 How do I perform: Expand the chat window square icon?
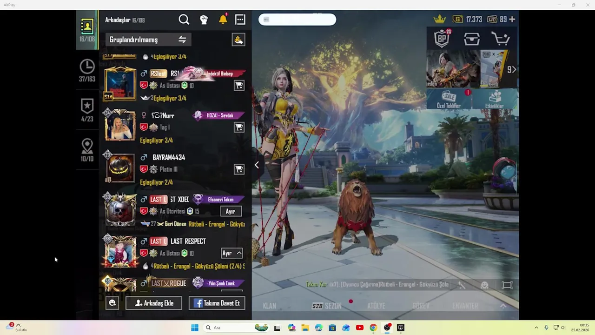pyautogui.click(x=507, y=285)
